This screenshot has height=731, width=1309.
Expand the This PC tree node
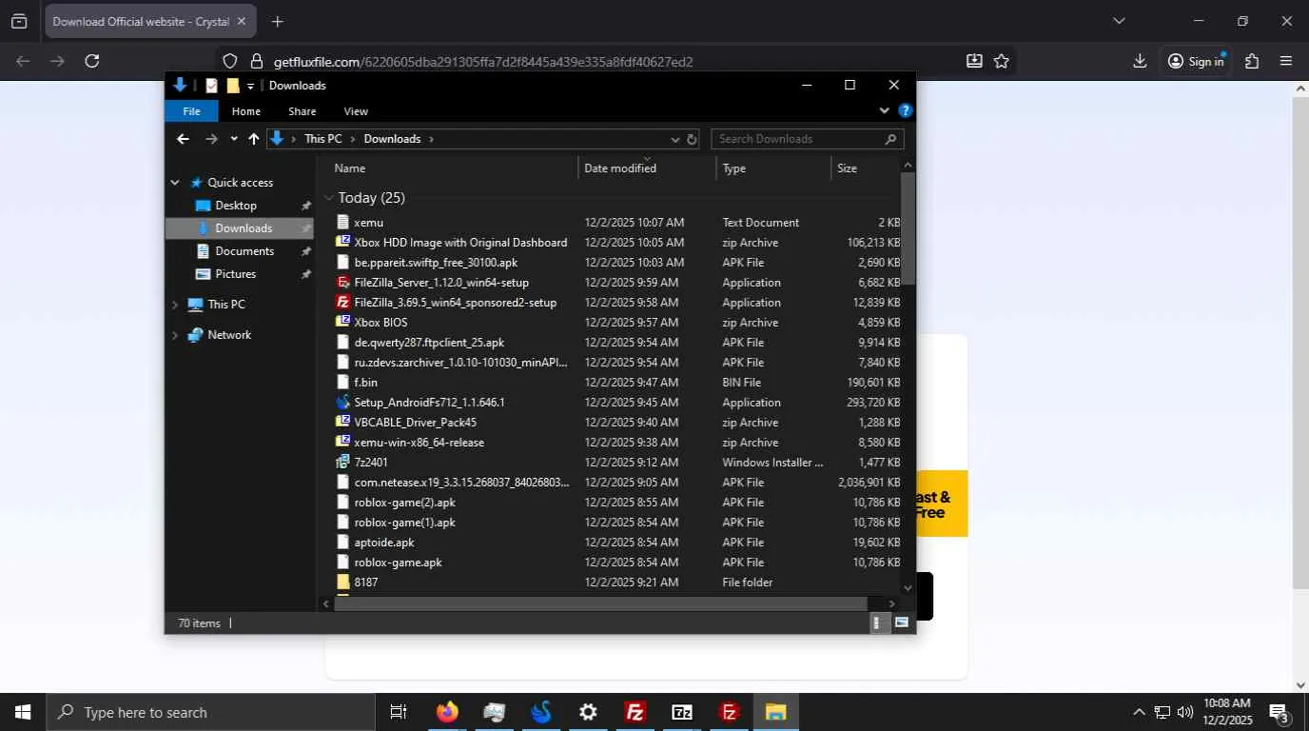(x=175, y=305)
